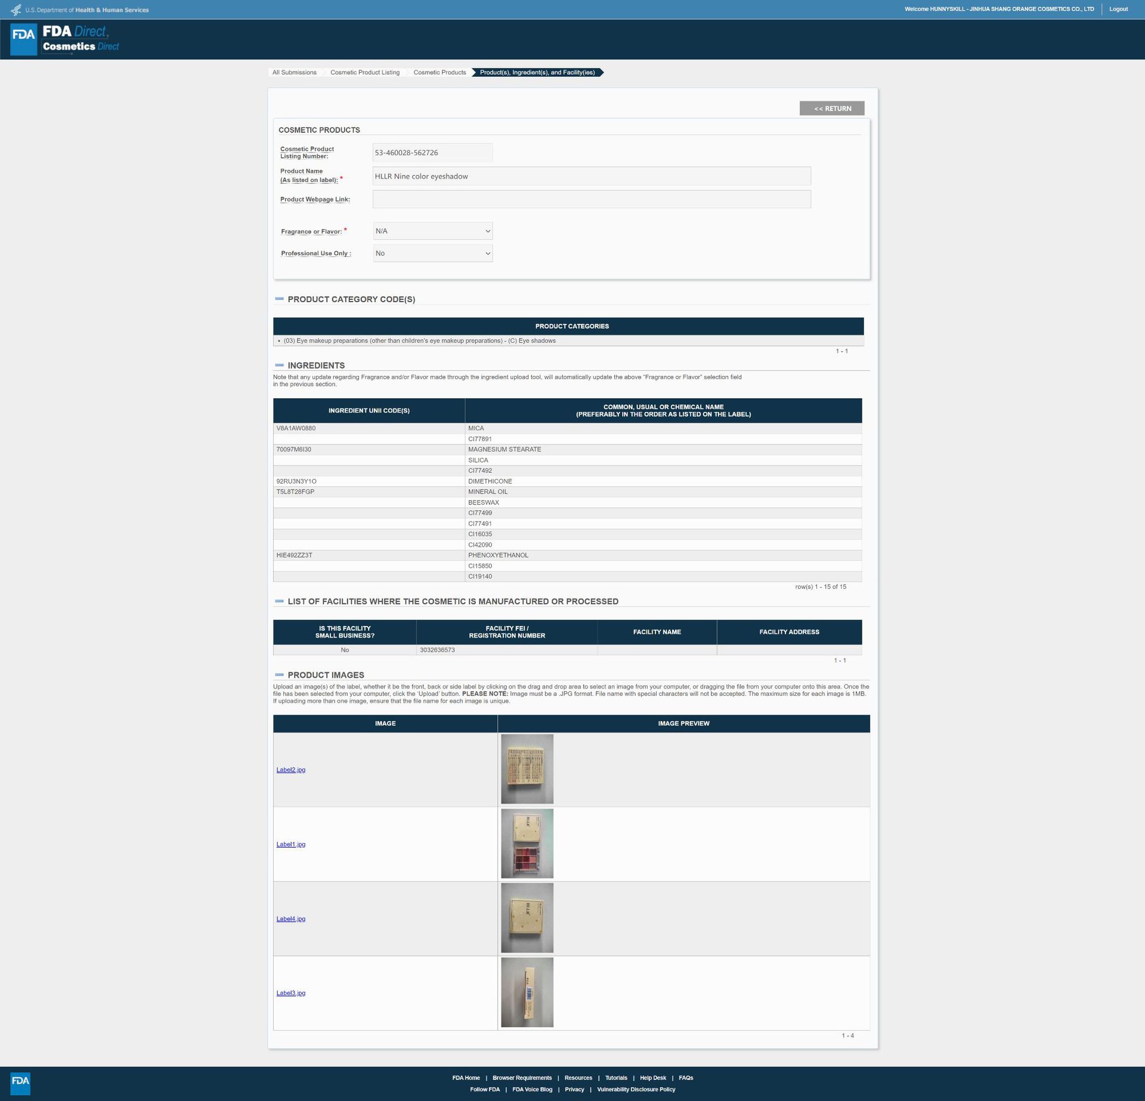Open Cosmetic Product Listing breadcrumb
1145x1101 pixels.
click(x=365, y=73)
